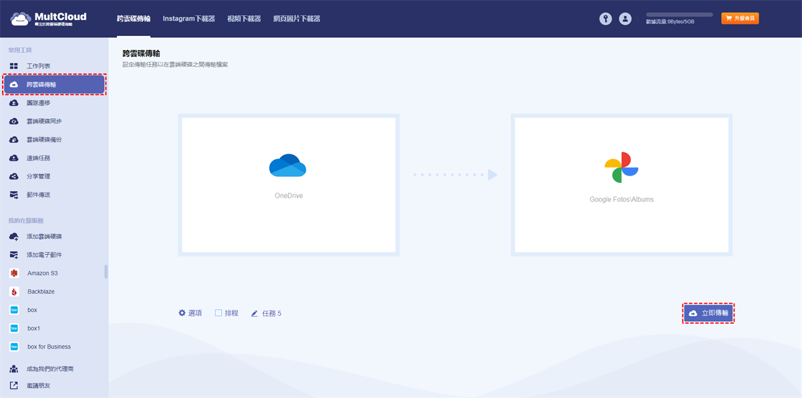Viewport: 802px width, 398px height.
Task: Open 分享管理 sidebar entry
Action: pos(39,176)
